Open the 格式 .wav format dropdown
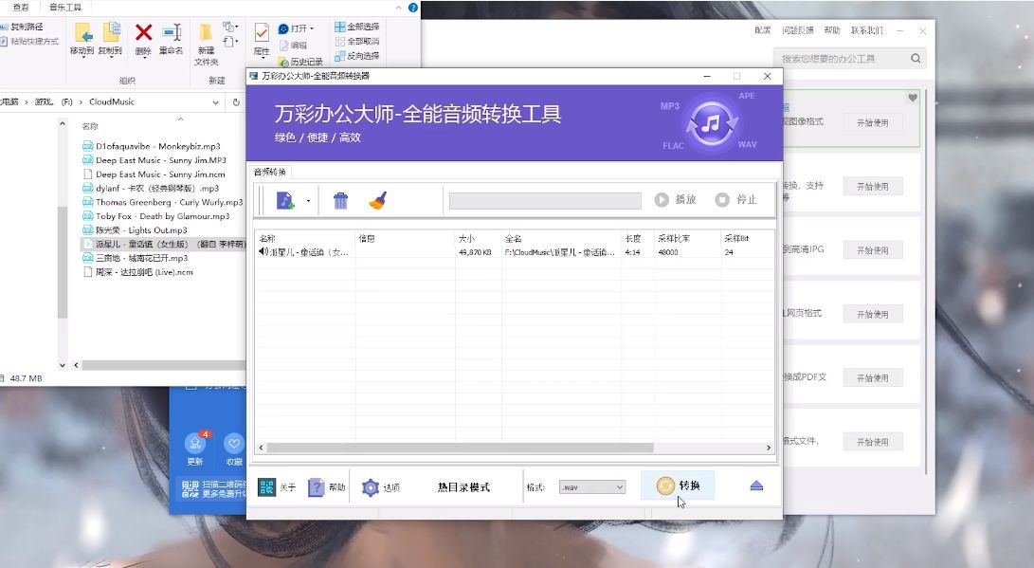The width and height of the screenshot is (1034, 568). [592, 486]
